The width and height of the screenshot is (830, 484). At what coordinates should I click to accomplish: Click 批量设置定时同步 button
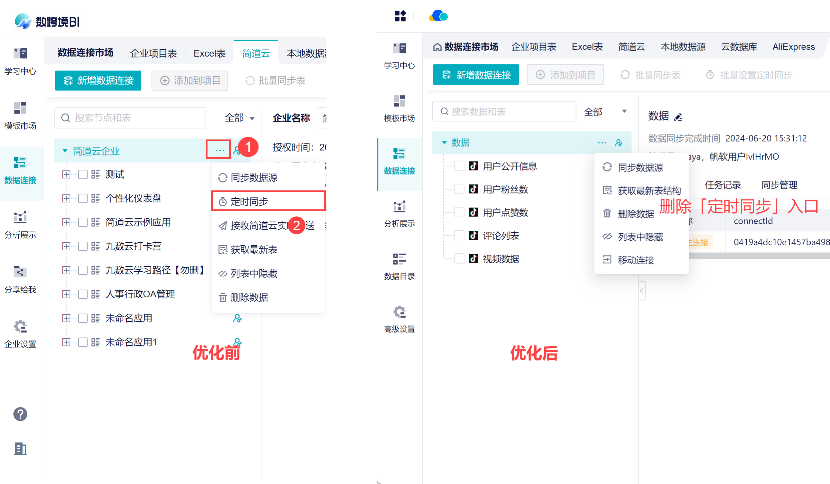click(749, 75)
